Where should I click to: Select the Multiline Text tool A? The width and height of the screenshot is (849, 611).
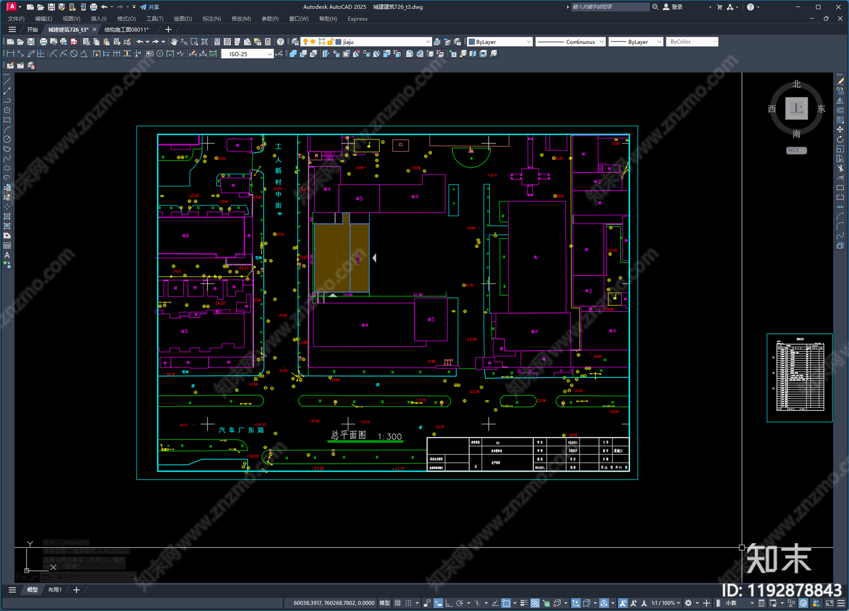click(x=7, y=255)
